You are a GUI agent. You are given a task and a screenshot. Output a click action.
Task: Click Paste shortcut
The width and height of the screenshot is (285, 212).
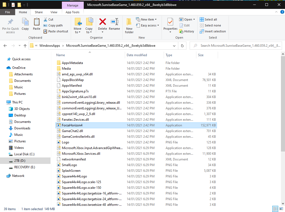[56, 31]
